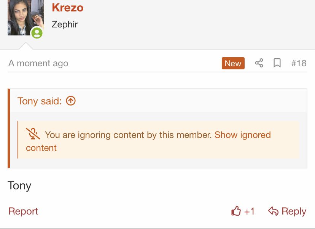This screenshot has width=315, height=229.
Task: Click the "Tony" post body text
Action: 19,186
